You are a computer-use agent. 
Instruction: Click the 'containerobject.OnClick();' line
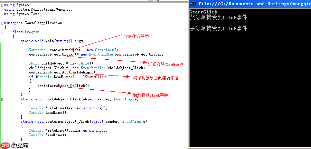pos(64,86)
